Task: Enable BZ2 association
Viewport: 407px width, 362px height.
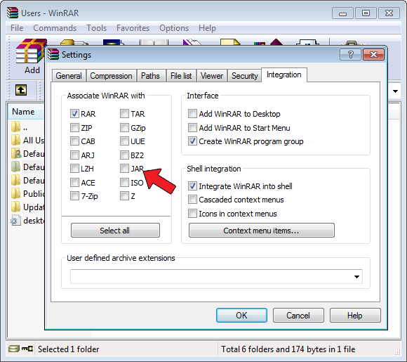Action: coord(124,155)
